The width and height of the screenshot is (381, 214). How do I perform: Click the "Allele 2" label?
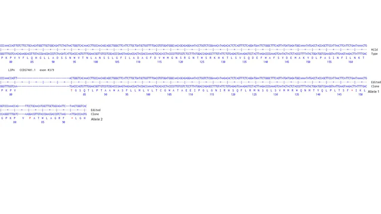[x=97, y=119]
